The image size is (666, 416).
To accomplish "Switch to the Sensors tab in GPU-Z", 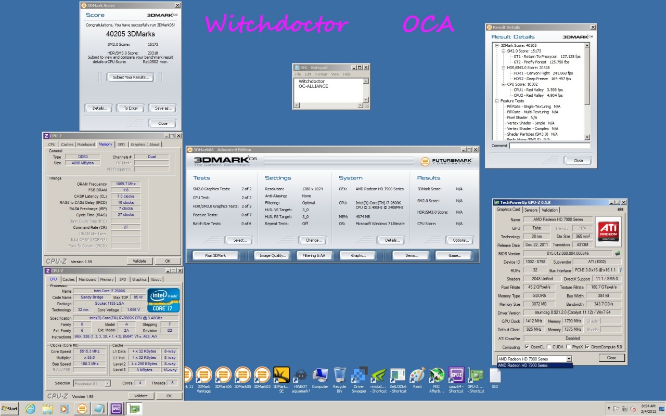I will pos(531,210).
